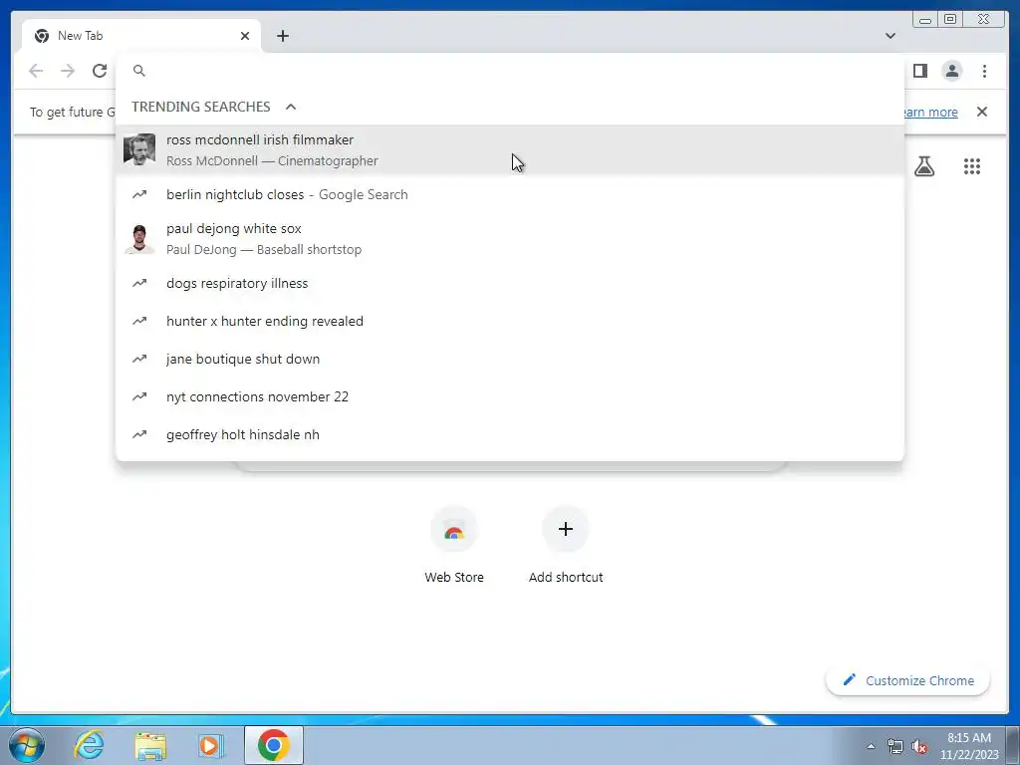Open the Learn more link
Screen dimensions: 1020x765
(x=930, y=112)
